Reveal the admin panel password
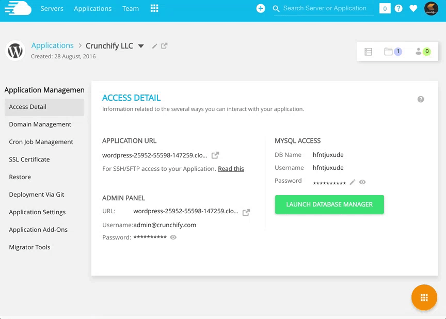The width and height of the screenshot is (446, 319). [173, 237]
